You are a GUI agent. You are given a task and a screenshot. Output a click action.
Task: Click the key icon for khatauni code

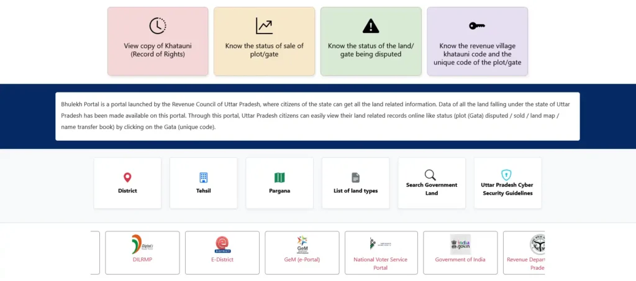tap(477, 26)
